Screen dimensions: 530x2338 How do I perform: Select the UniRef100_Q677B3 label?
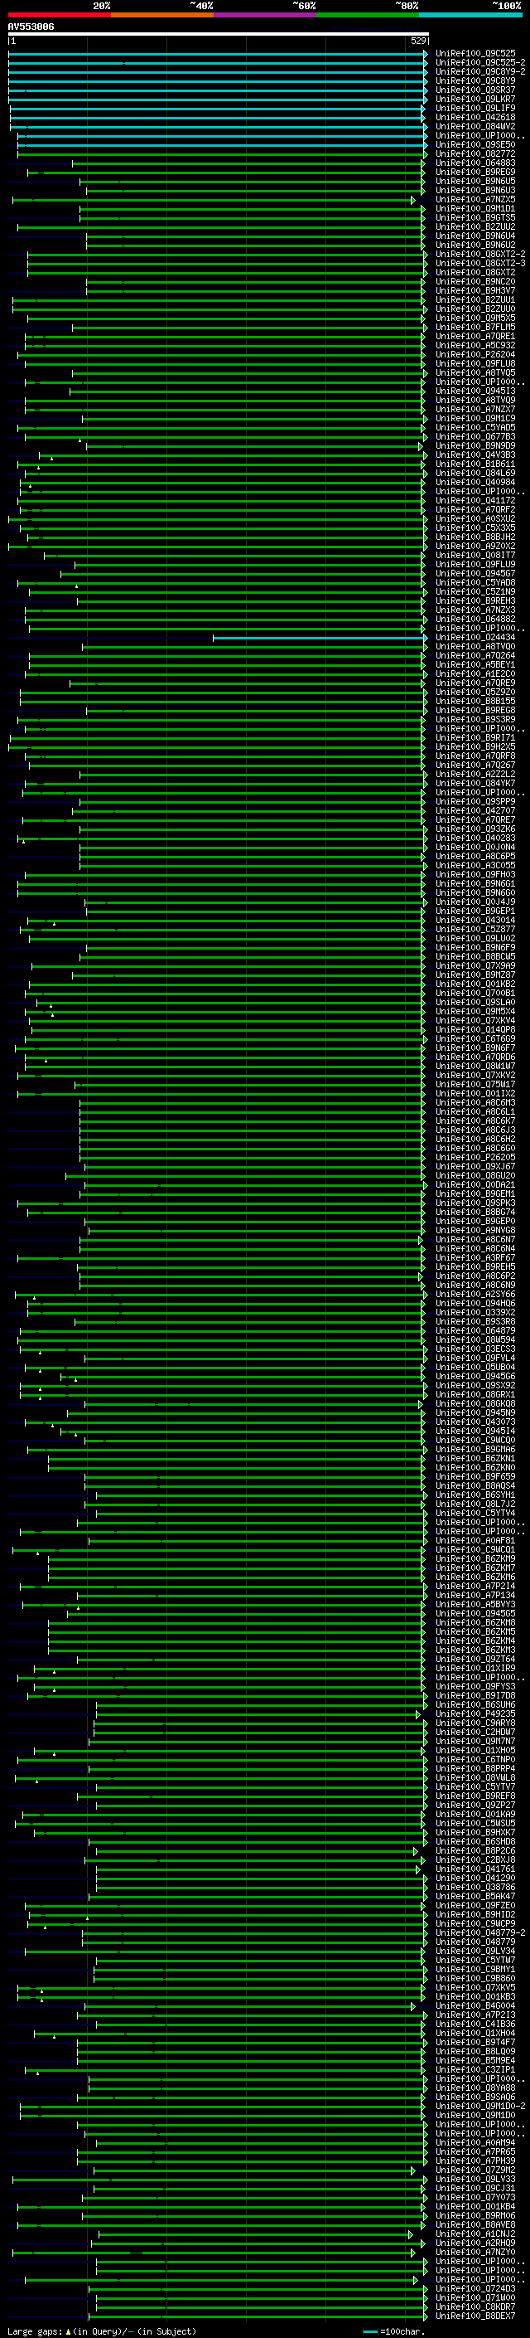pyautogui.click(x=475, y=436)
